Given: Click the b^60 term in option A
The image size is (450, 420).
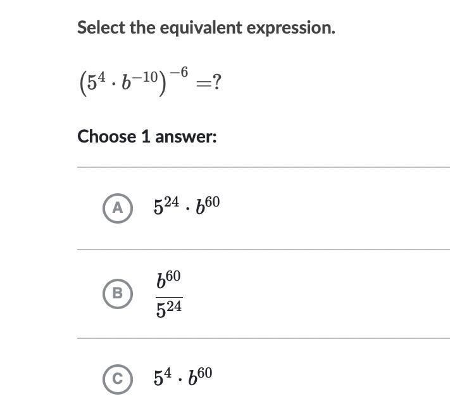Looking at the screenshot, I should click(208, 205).
